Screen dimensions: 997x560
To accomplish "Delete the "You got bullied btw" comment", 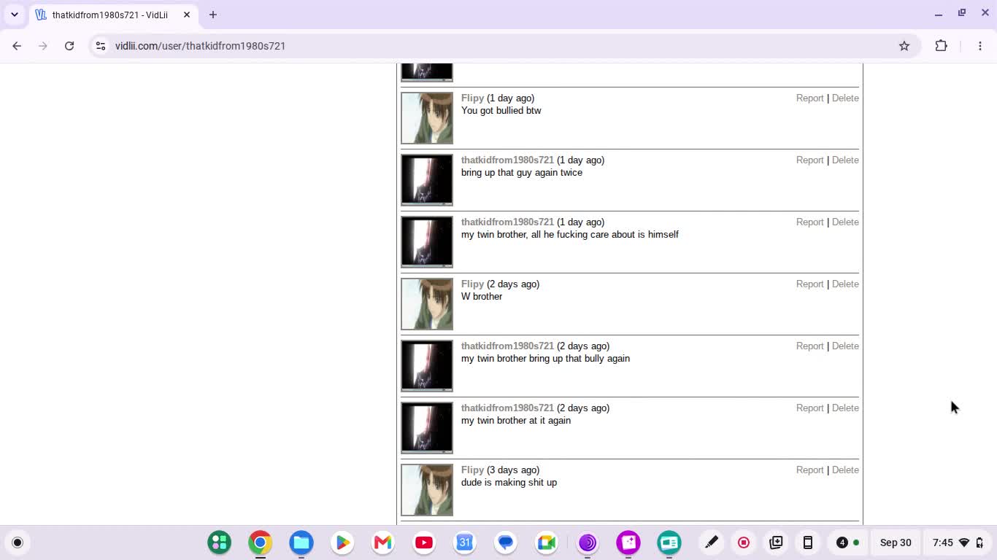I will coord(845,98).
